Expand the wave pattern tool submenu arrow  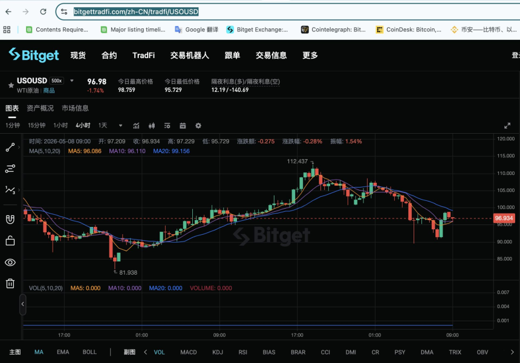click(19, 190)
